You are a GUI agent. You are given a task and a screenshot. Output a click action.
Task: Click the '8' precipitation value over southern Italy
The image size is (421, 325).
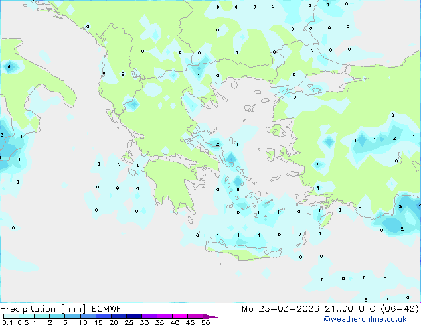click(x=9, y=66)
